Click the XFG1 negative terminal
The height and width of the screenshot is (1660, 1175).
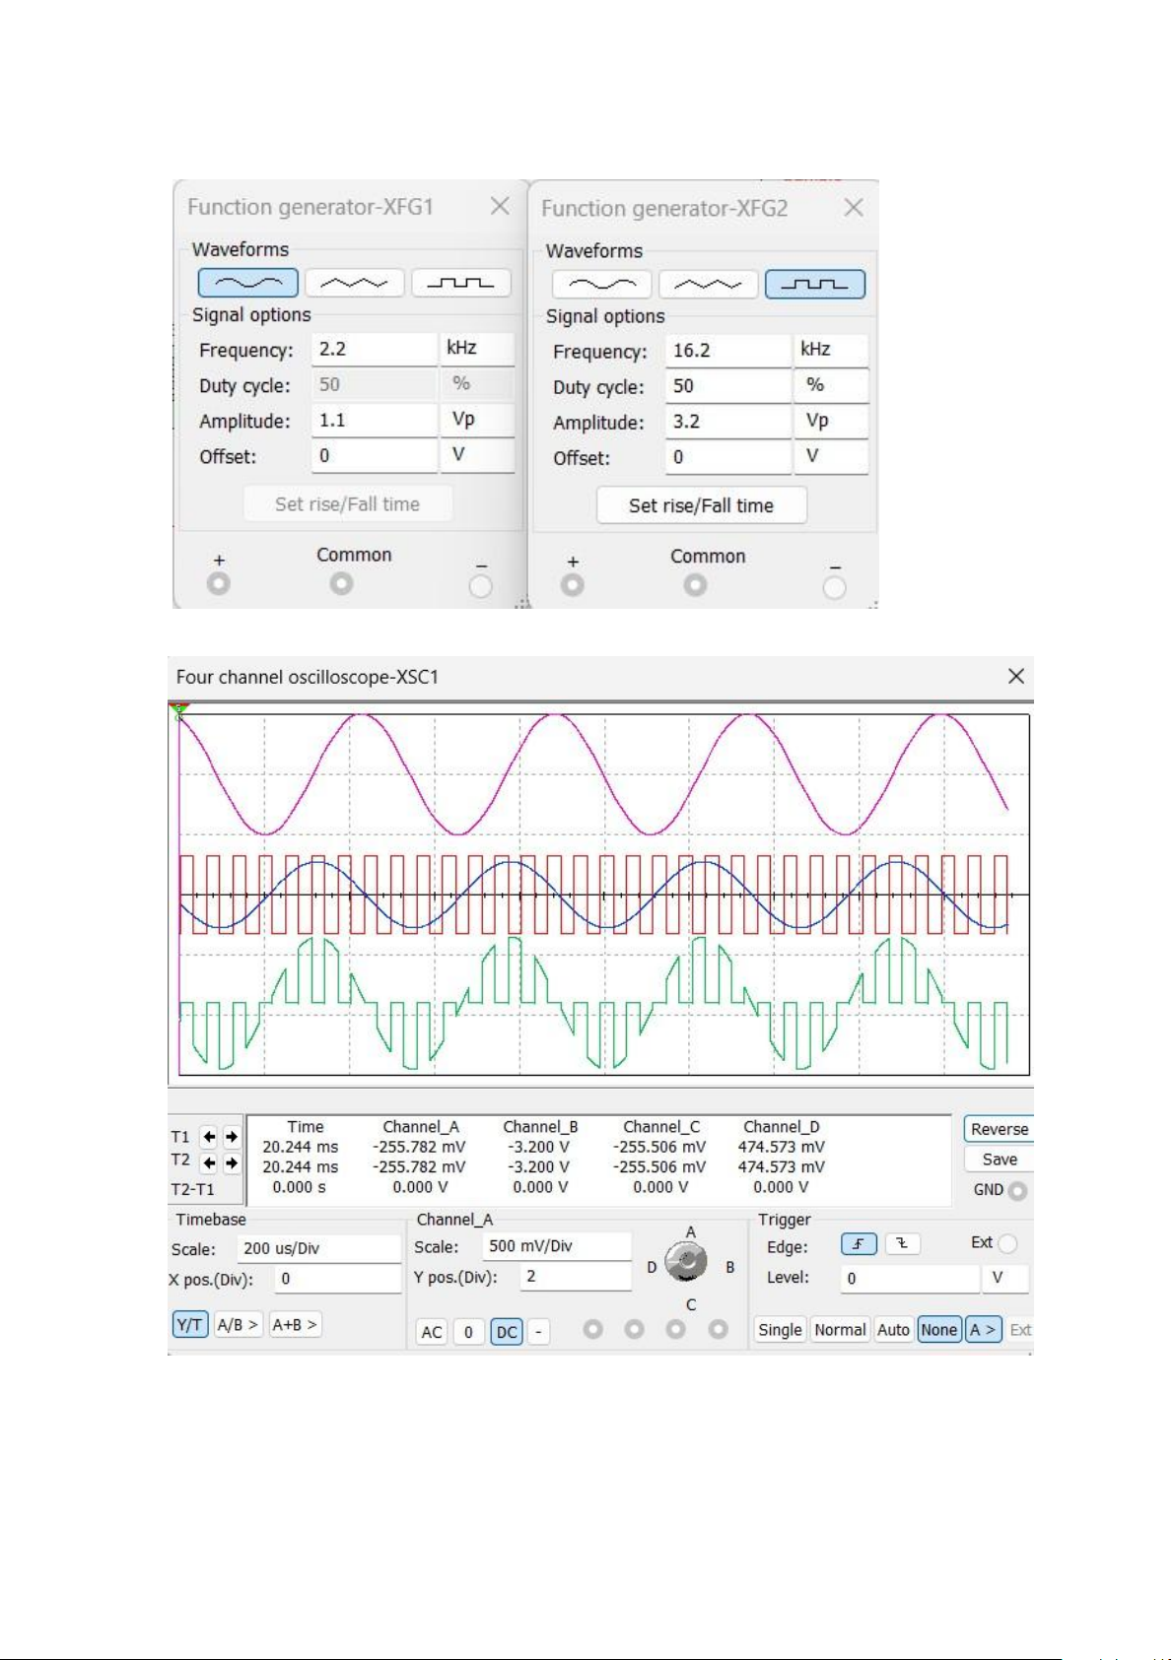click(x=480, y=586)
